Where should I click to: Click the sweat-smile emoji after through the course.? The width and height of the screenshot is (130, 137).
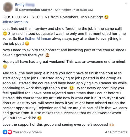click(72, 88)
